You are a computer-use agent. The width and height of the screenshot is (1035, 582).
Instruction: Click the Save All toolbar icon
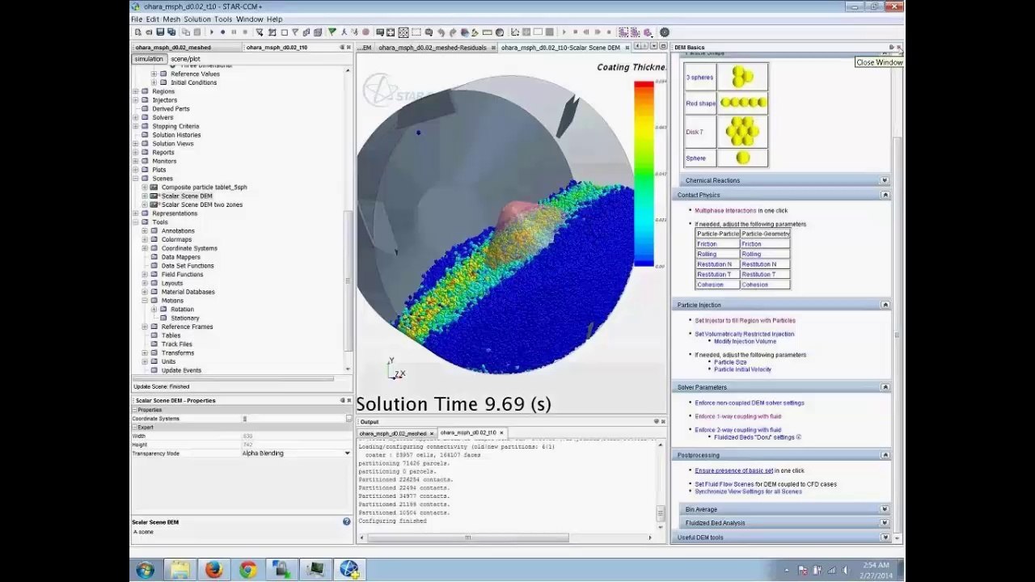tap(171, 32)
